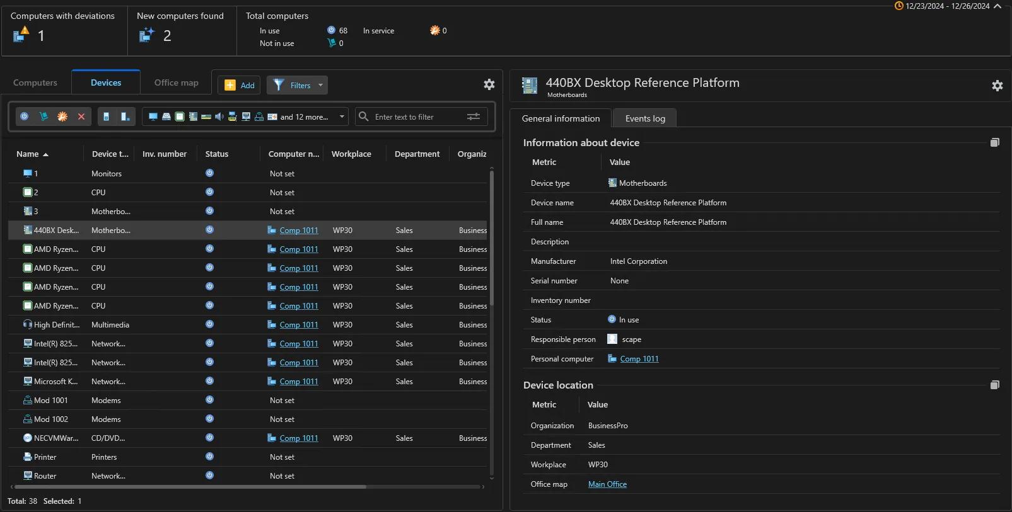Open the device details panel settings gear
Viewport: 1012px width, 512px height.
(x=997, y=86)
